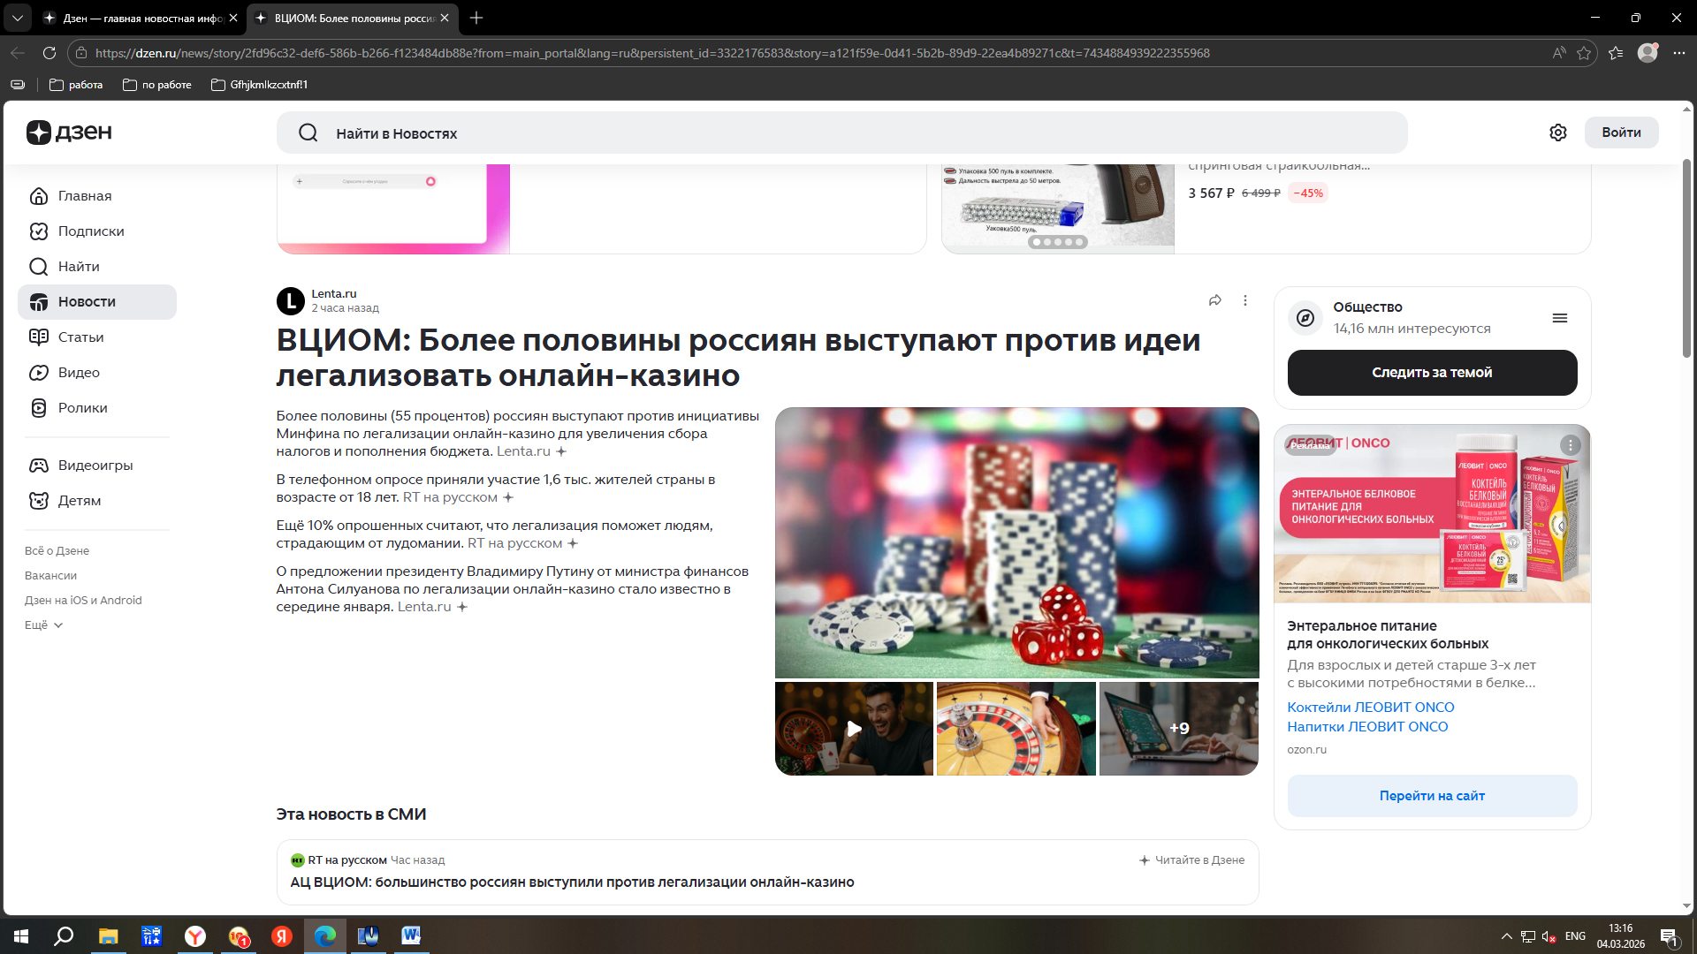Screen dimensions: 1697x954
Task: Expand the 1,6 тыс. paragraph source plus
Action: coord(508,497)
